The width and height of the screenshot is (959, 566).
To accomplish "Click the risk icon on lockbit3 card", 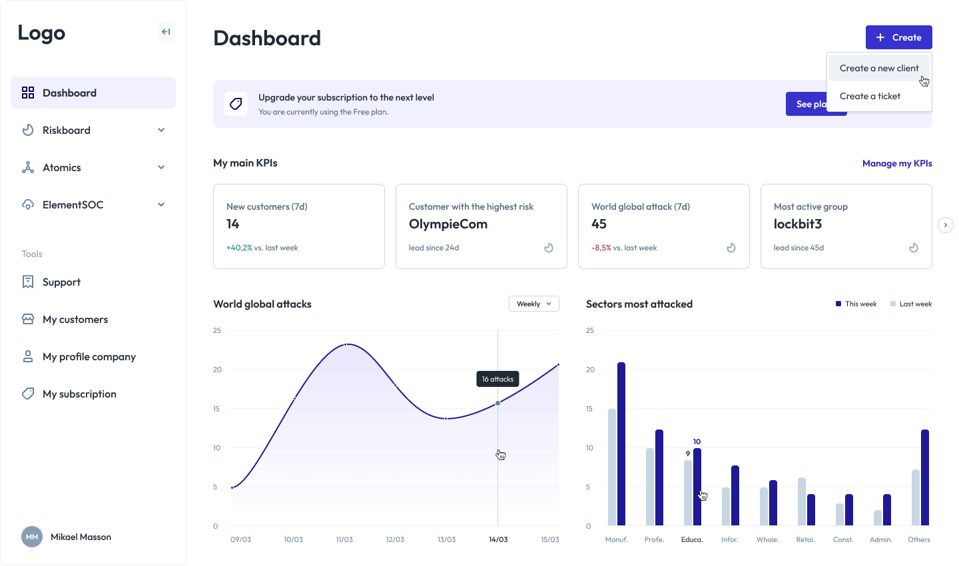I will [x=914, y=248].
